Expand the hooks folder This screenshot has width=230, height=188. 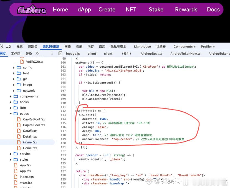pos(11,102)
